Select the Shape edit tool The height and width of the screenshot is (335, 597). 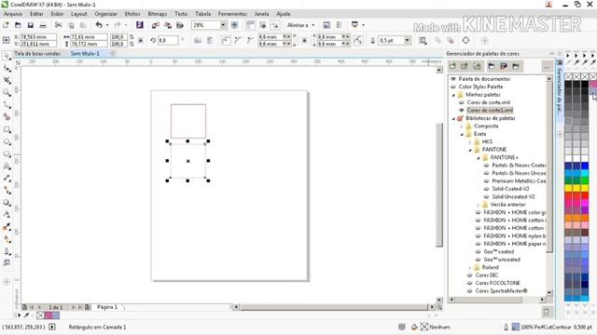click(x=7, y=68)
